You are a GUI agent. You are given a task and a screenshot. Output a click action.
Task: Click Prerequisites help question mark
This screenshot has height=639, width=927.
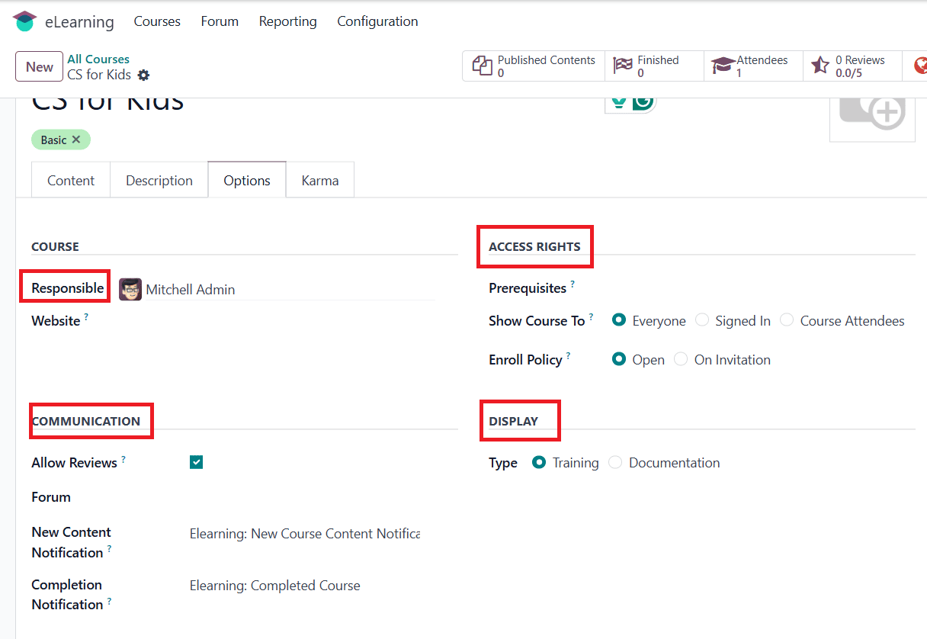point(573,284)
